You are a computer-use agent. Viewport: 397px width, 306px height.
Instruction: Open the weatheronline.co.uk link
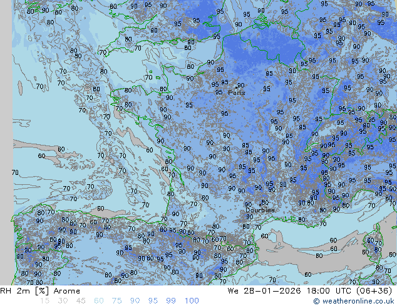358,301
